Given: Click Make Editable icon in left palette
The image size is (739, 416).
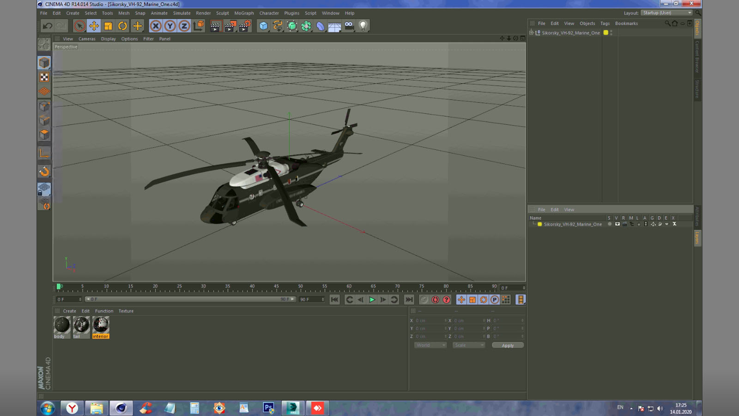Looking at the screenshot, I should coord(44,44).
